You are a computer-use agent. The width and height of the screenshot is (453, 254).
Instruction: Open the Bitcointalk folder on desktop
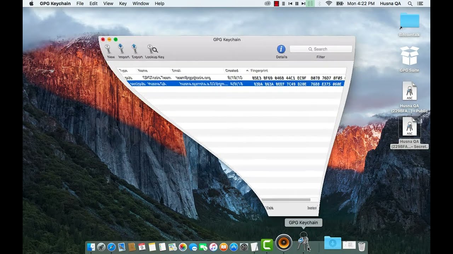409,20
